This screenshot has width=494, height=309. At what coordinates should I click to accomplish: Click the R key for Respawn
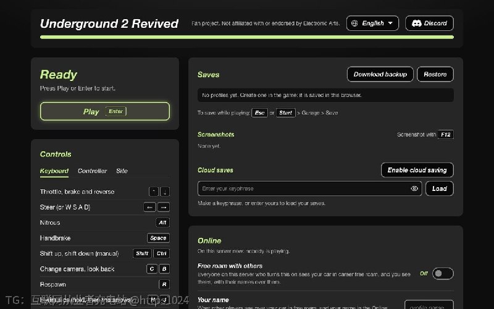(x=164, y=284)
